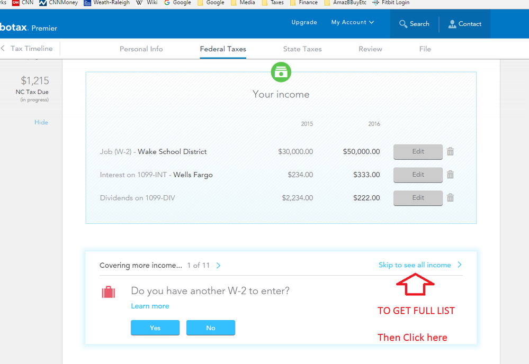Expand the My Account dropdown
The image size is (529, 364).
tap(353, 22)
